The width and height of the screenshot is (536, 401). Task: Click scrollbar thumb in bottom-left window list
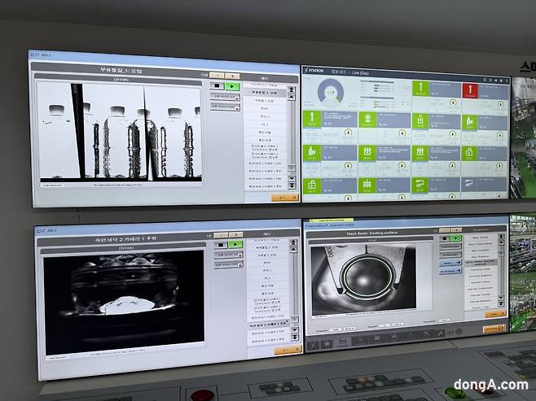pos(294,320)
